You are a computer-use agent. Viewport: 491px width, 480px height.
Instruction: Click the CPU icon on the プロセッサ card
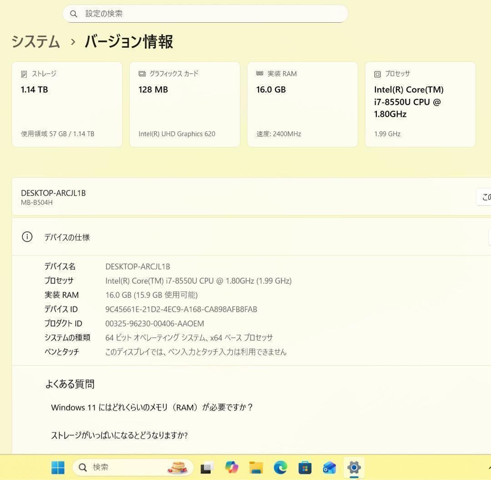click(376, 74)
